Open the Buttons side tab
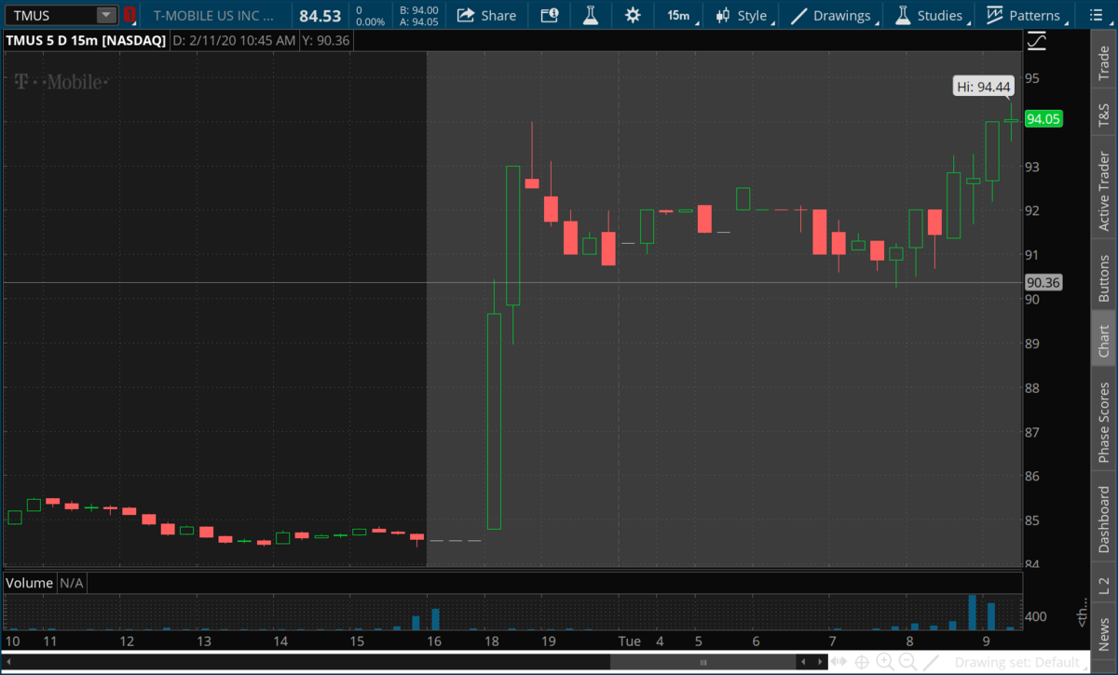 pos(1104,277)
